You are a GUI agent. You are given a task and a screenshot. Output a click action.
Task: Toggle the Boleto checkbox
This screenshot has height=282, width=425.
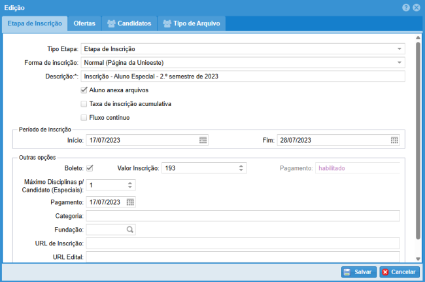(90, 168)
